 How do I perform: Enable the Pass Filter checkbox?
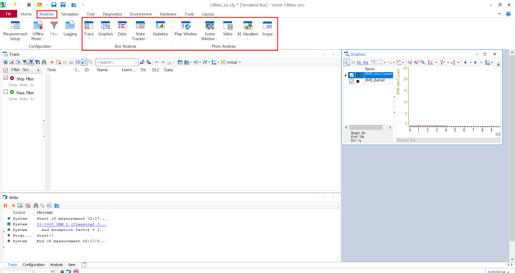(6, 92)
